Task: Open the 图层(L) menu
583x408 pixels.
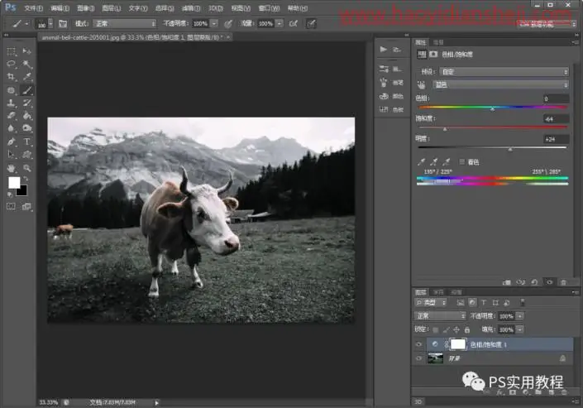Action: pos(112,7)
